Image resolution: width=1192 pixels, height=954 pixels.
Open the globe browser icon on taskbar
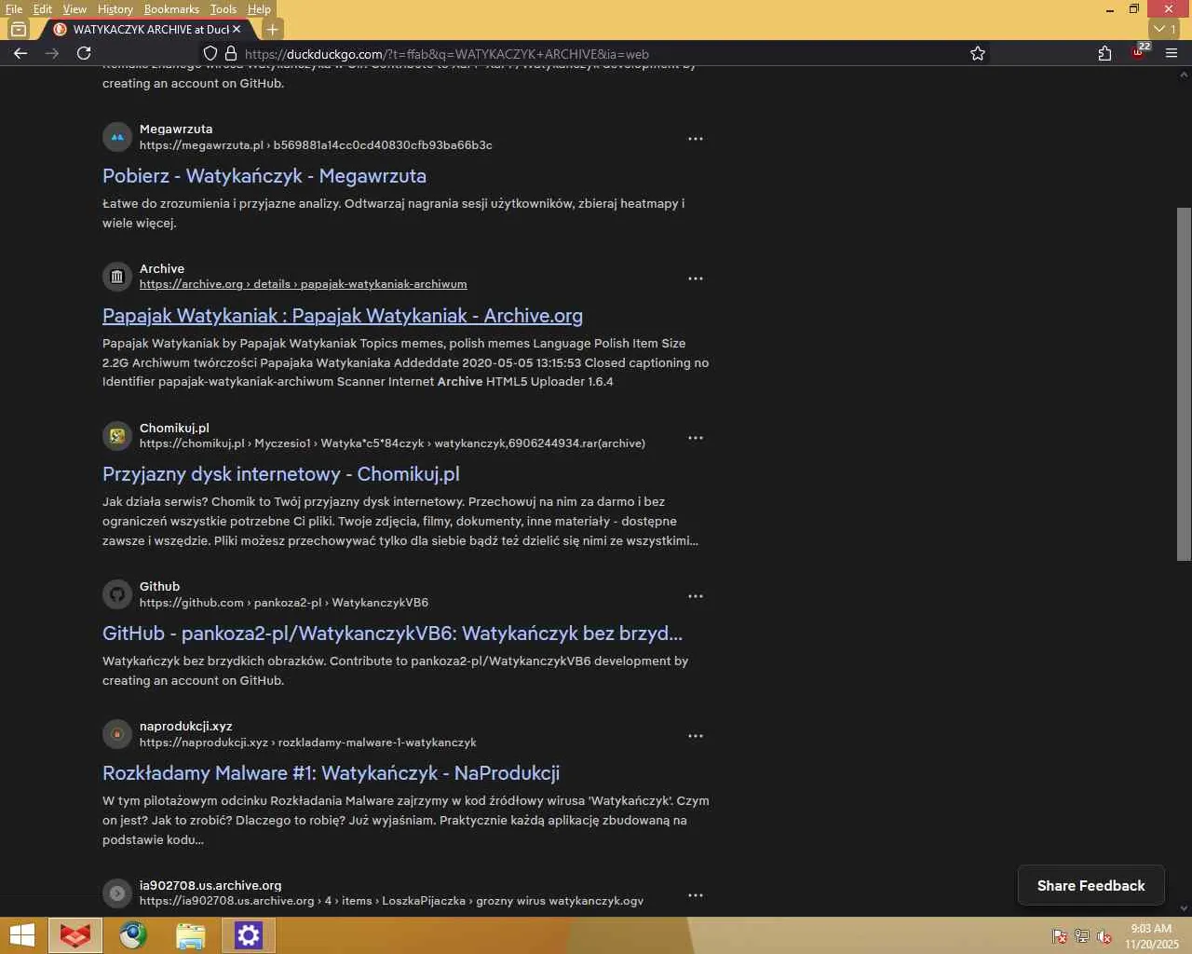[133, 935]
